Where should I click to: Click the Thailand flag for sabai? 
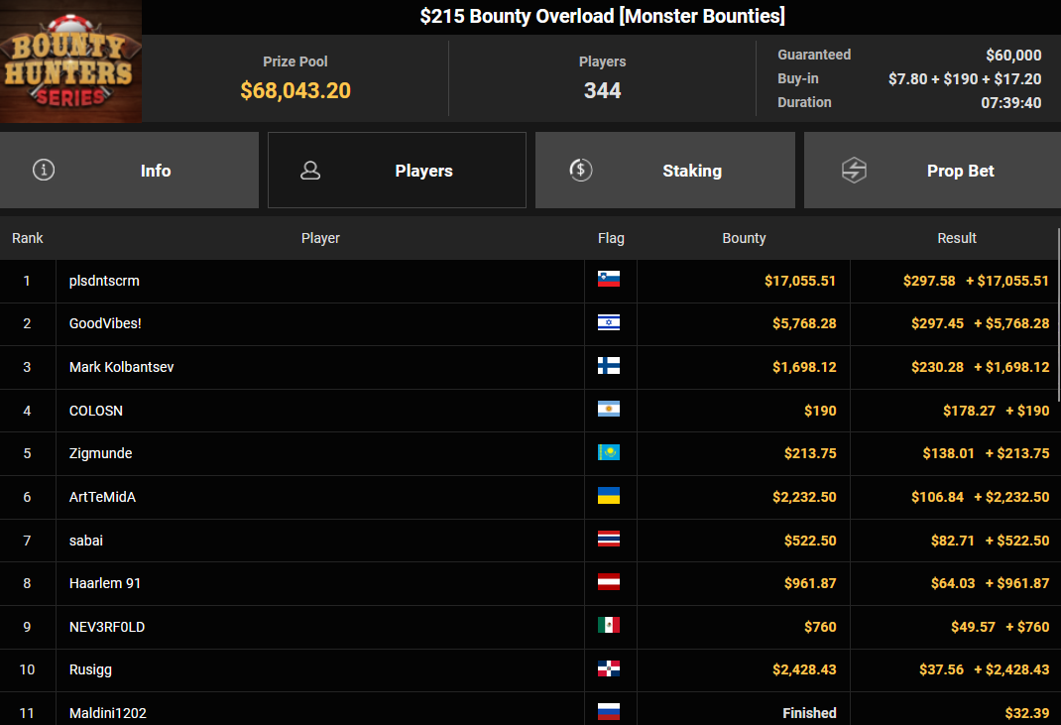click(x=608, y=539)
